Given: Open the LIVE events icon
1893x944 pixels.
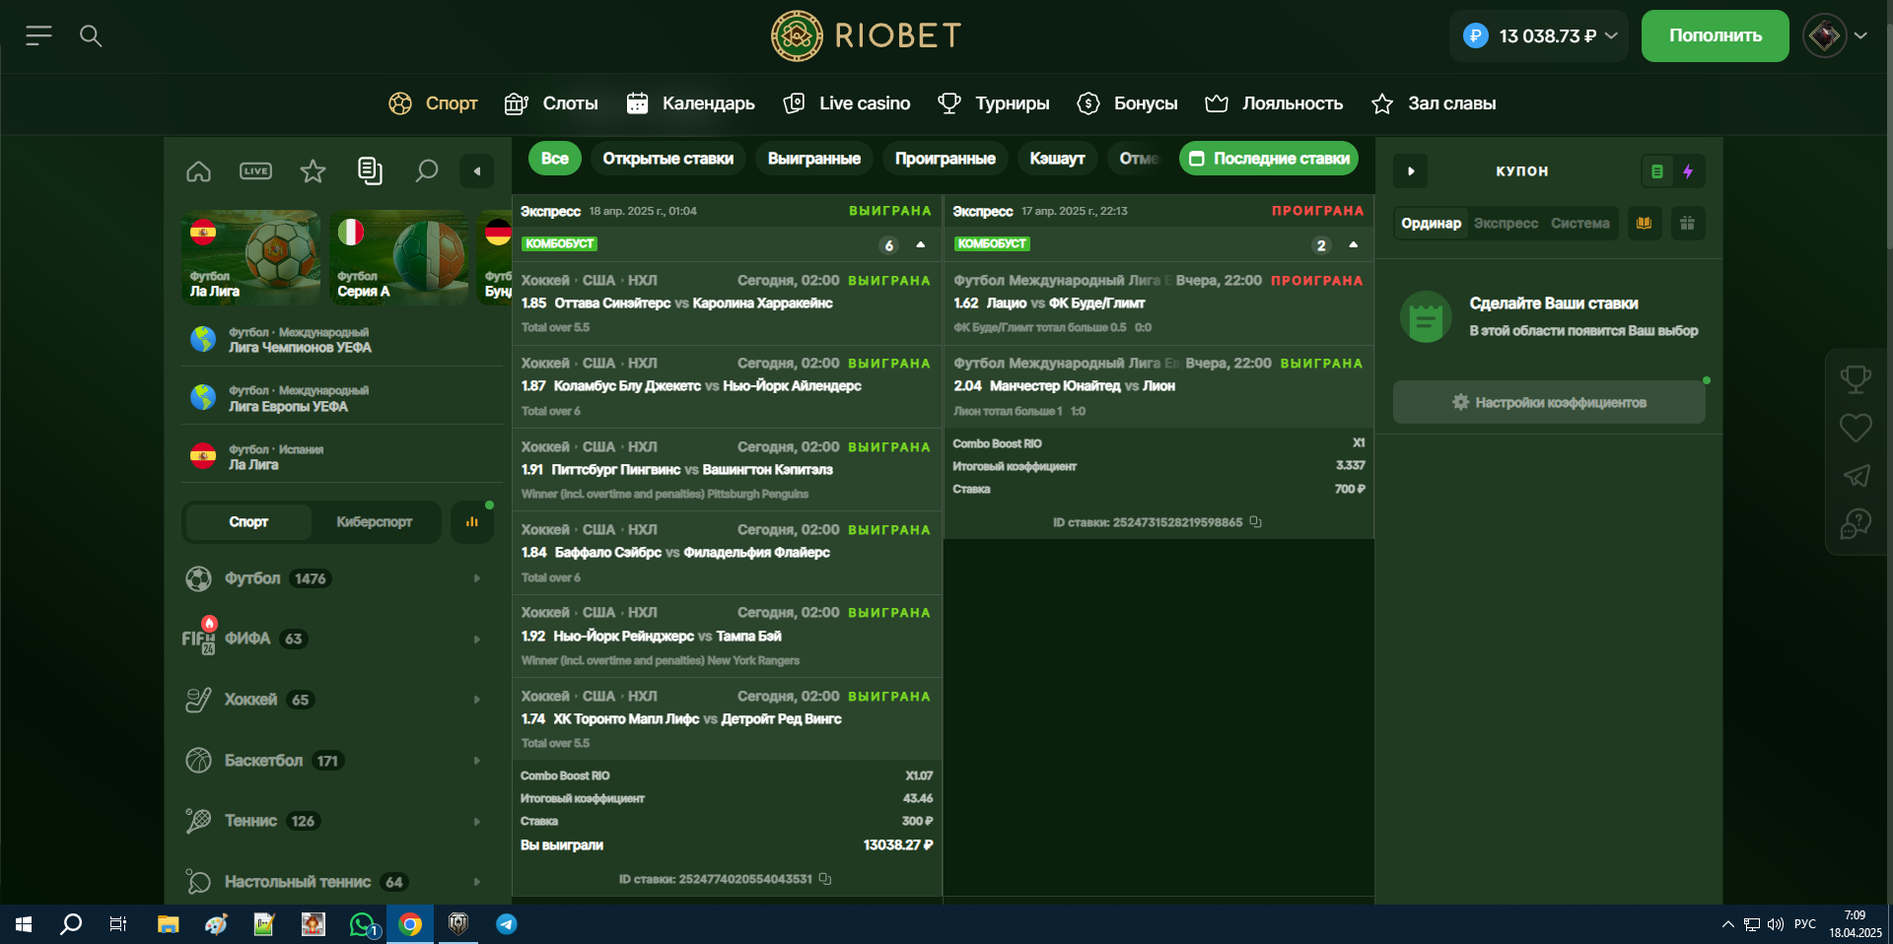Looking at the screenshot, I should point(255,171).
